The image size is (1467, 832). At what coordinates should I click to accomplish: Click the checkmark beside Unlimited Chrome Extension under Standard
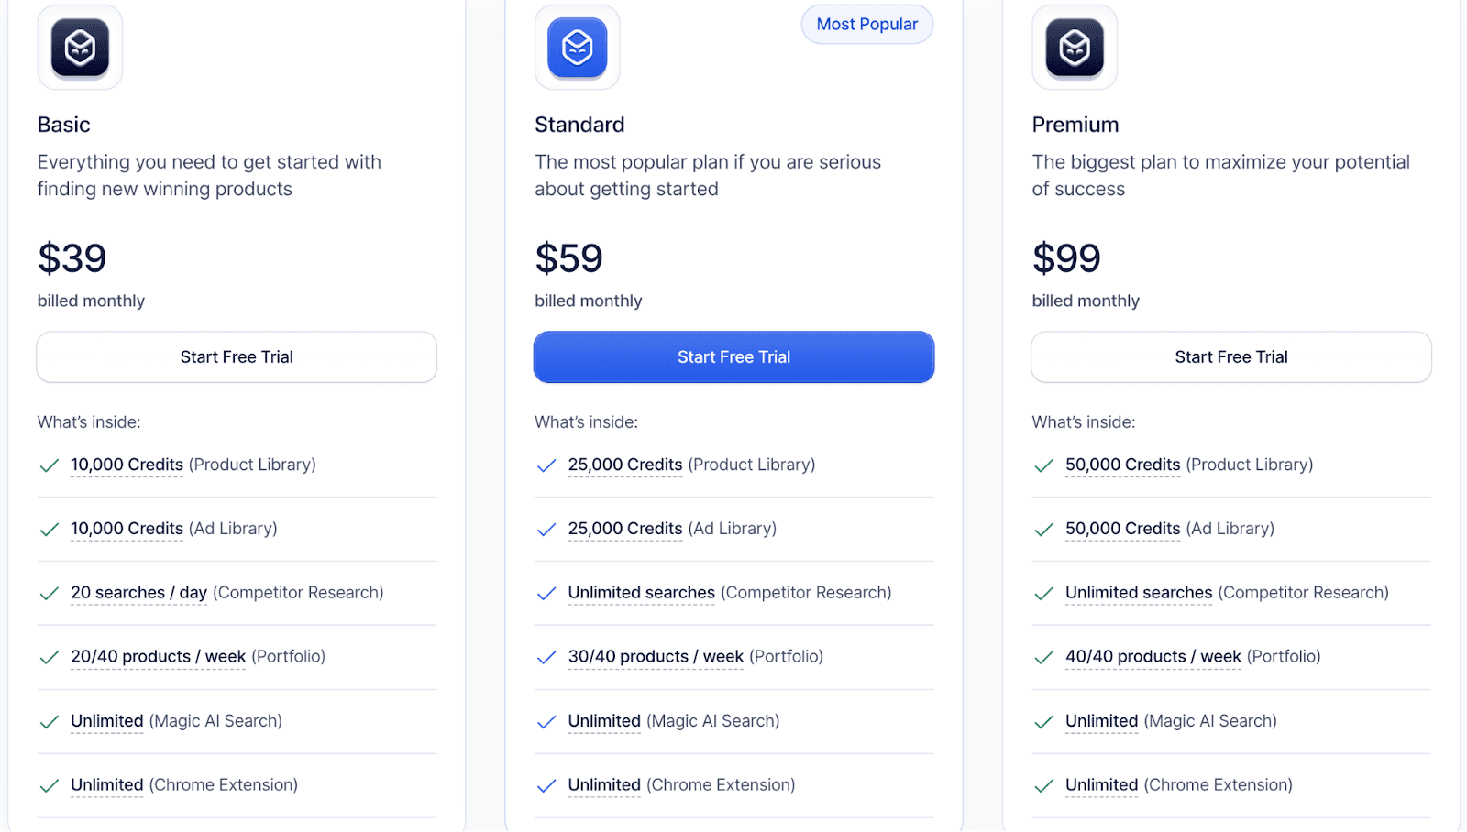click(x=547, y=786)
